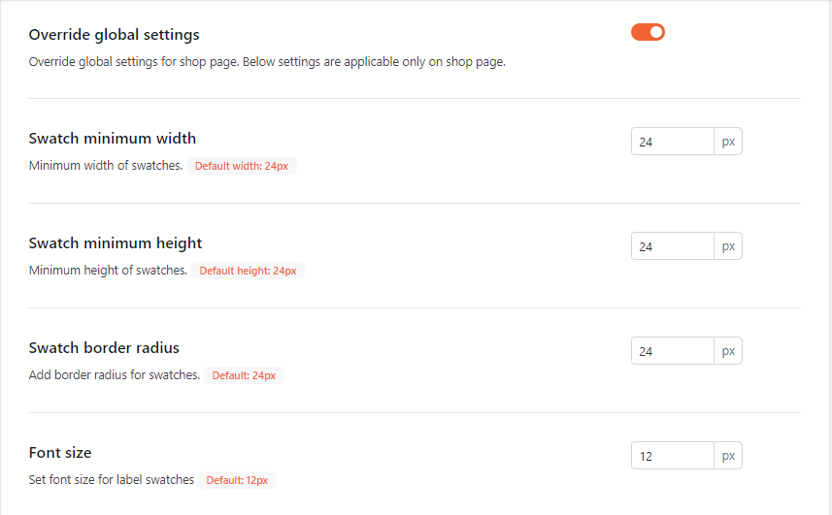Screen dimensions: 832x515
Task: Click the shop page override description text
Action: 267,62
